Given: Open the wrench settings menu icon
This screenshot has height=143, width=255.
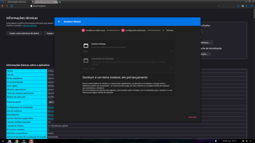Looking at the screenshot, I should [252, 6].
